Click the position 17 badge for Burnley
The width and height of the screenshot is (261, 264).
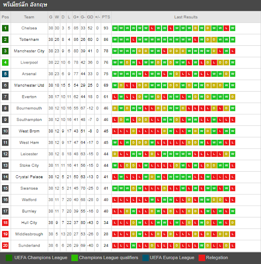pyautogui.click(x=5, y=211)
